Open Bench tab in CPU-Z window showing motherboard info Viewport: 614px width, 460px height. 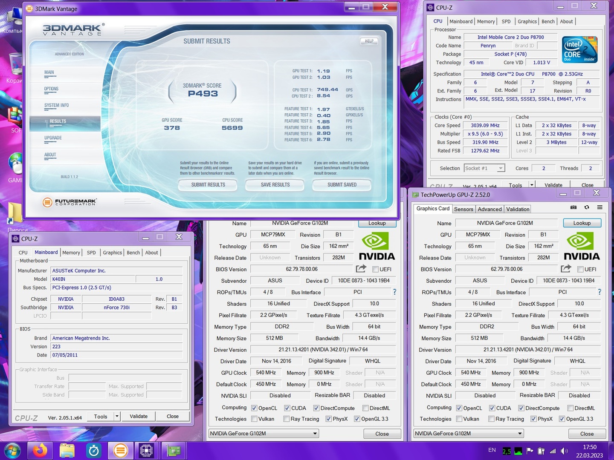click(133, 253)
